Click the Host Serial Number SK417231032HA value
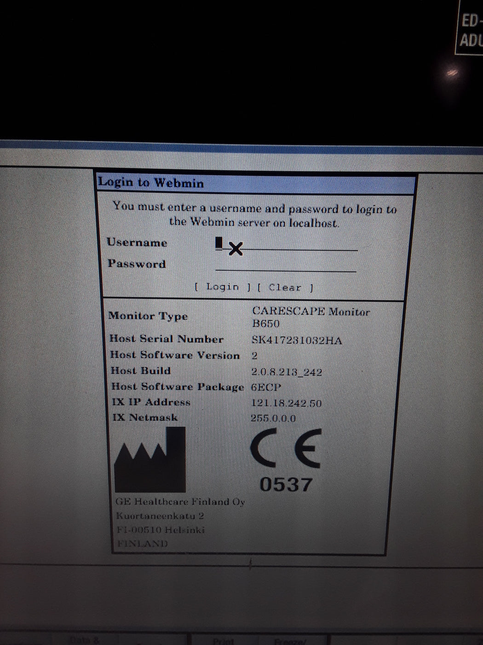This screenshot has width=483, height=645. pyautogui.click(x=297, y=341)
